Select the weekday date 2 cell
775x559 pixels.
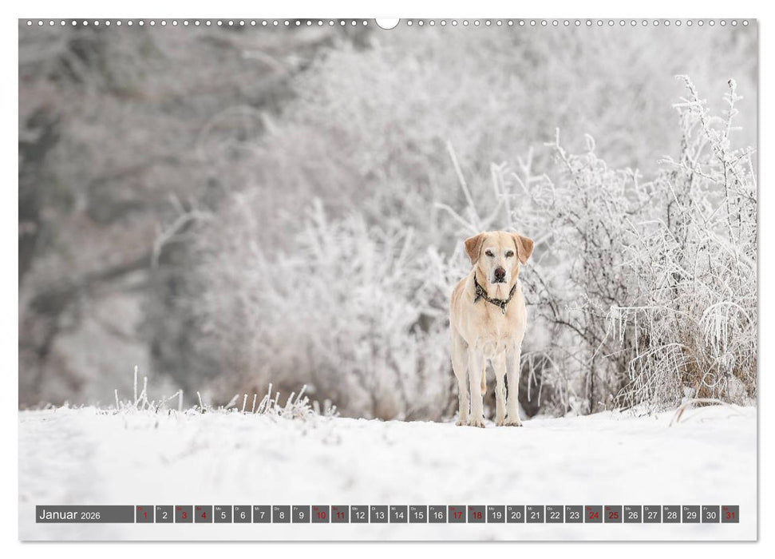coord(163,515)
